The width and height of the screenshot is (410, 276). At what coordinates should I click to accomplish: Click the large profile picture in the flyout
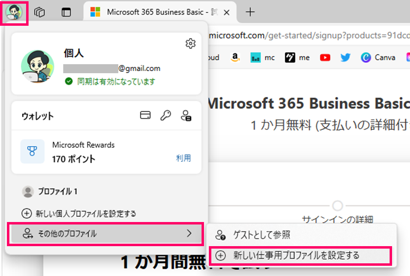point(38,66)
